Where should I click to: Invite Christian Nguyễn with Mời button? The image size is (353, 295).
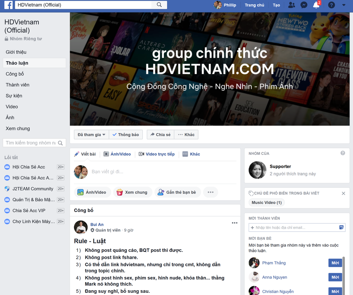tap(335, 291)
